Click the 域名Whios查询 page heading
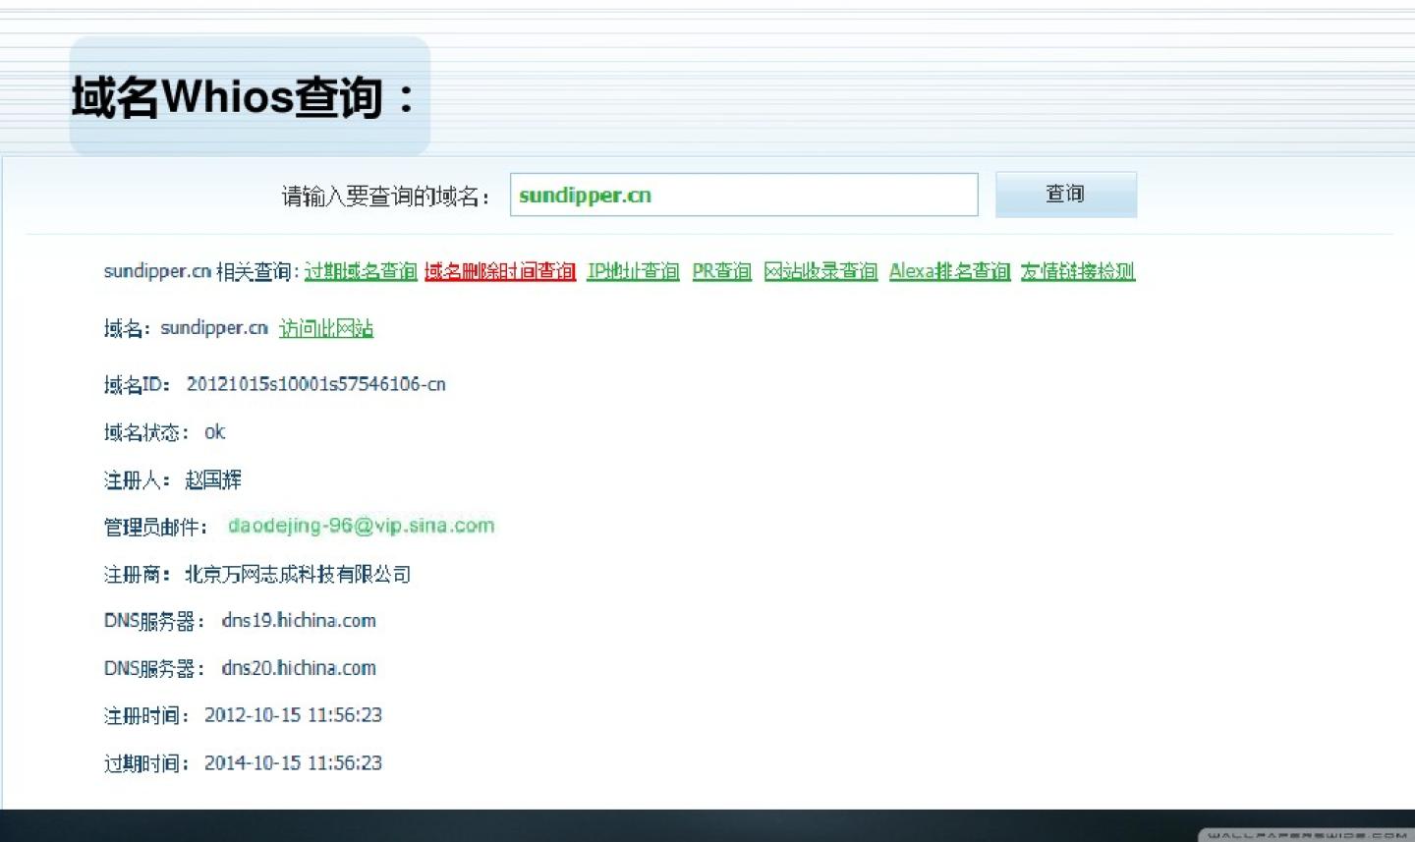This screenshot has height=842, width=1415. point(244,97)
